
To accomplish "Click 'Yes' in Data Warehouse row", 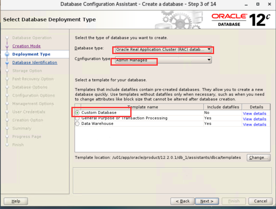I will pos(208,124).
